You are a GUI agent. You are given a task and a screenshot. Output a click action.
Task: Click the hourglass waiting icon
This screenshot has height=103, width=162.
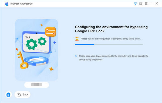tap(77, 39)
